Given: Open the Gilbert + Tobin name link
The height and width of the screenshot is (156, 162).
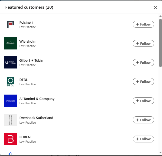Looking at the screenshot, I should 31,60.
